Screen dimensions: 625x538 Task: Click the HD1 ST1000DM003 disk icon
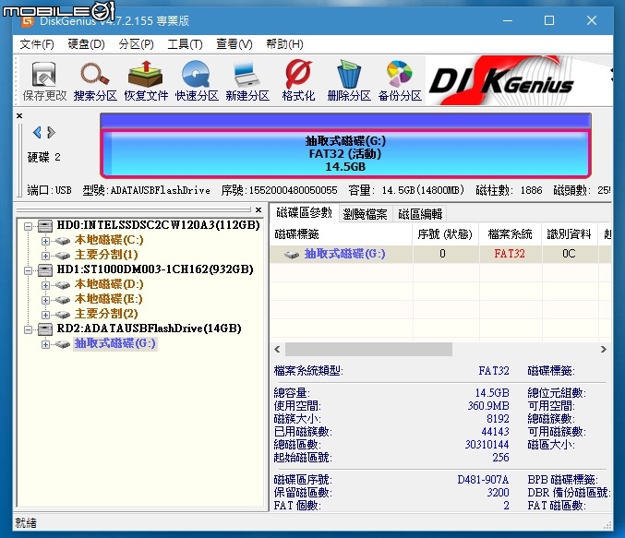(45, 270)
